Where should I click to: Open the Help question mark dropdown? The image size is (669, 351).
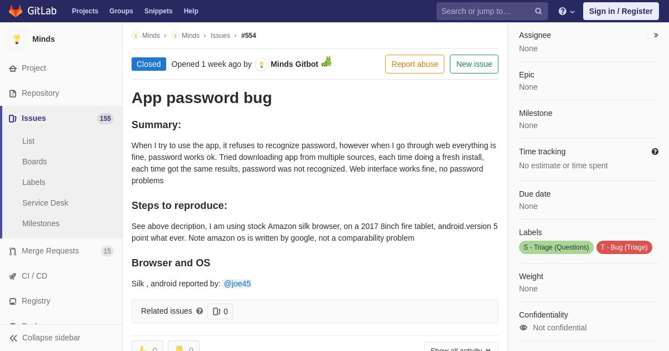pos(566,11)
